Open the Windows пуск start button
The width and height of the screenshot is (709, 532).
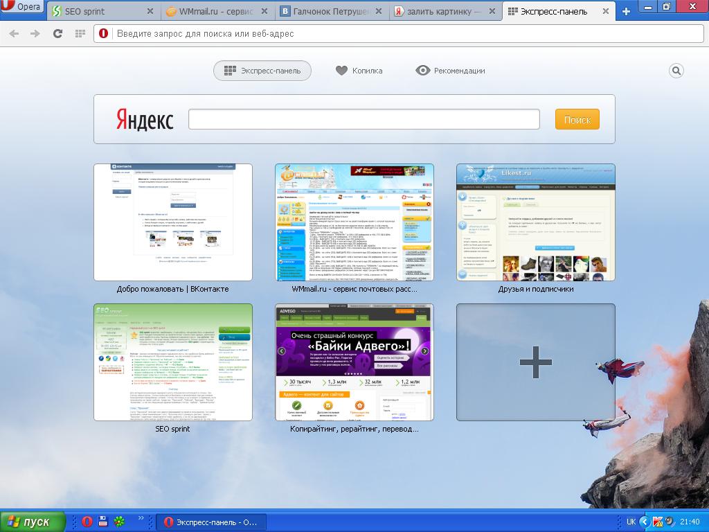click(33, 522)
